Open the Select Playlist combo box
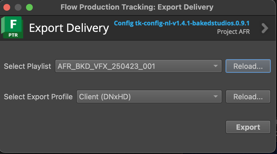Screen dimensions: 277x154 click(138, 66)
